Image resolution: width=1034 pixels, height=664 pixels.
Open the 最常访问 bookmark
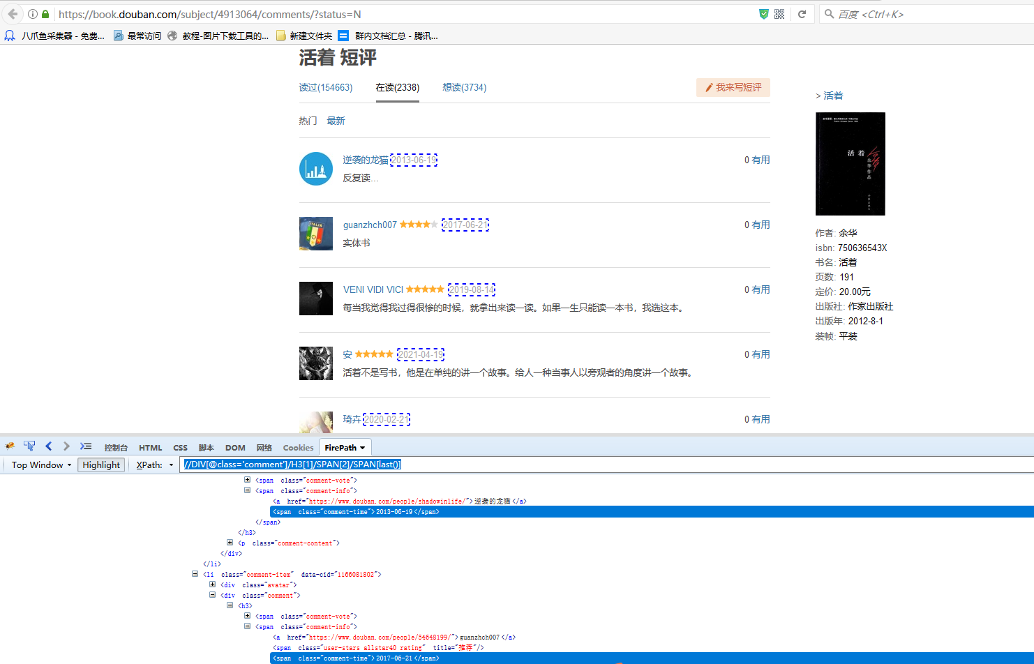[x=137, y=36]
